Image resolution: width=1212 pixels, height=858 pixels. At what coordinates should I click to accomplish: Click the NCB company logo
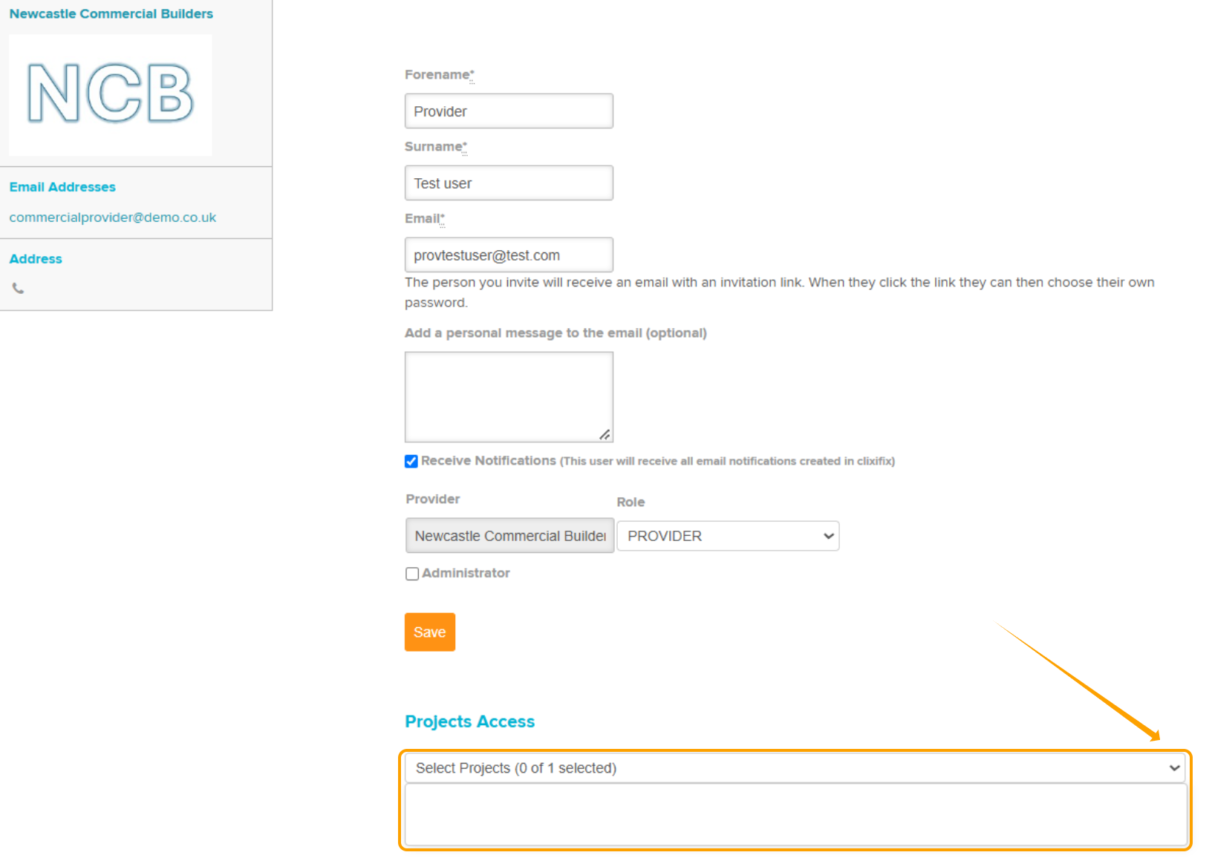[111, 94]
